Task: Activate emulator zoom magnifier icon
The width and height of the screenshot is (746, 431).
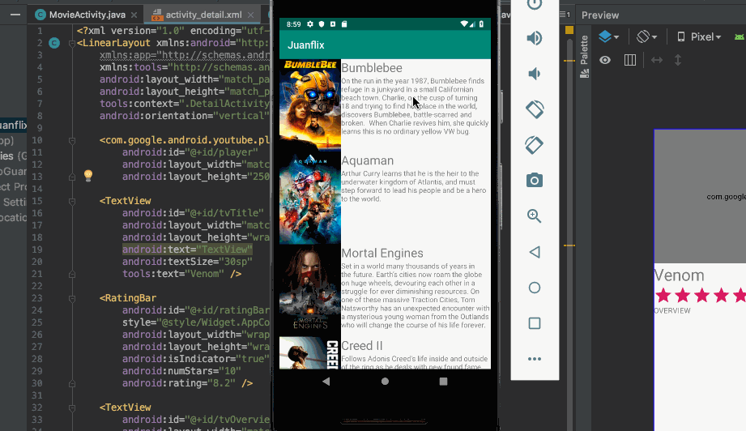Action: [x=535, y=216]
